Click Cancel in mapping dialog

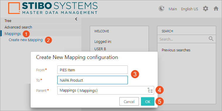[129, 102]
